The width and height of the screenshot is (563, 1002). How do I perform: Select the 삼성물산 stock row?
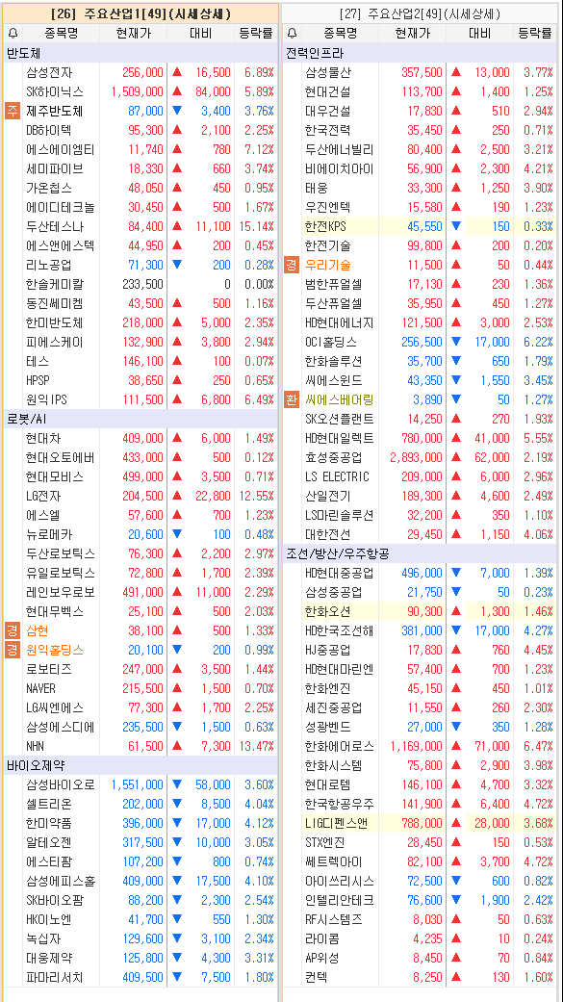pos(420,73)
